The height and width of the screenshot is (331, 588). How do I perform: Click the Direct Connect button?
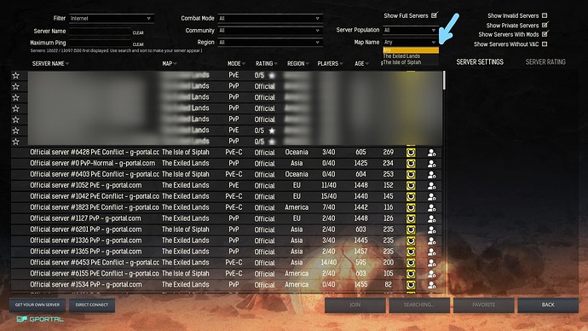pos(92,305)
